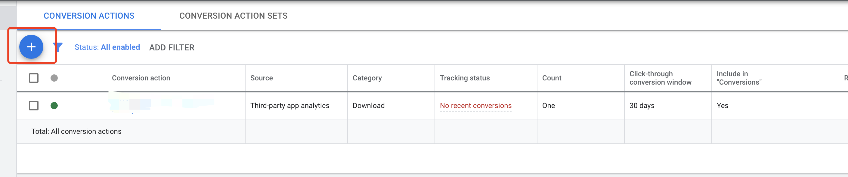Screen dimensions: 848x177
Task: Sort by the Tracking status column
Action: 465,78
